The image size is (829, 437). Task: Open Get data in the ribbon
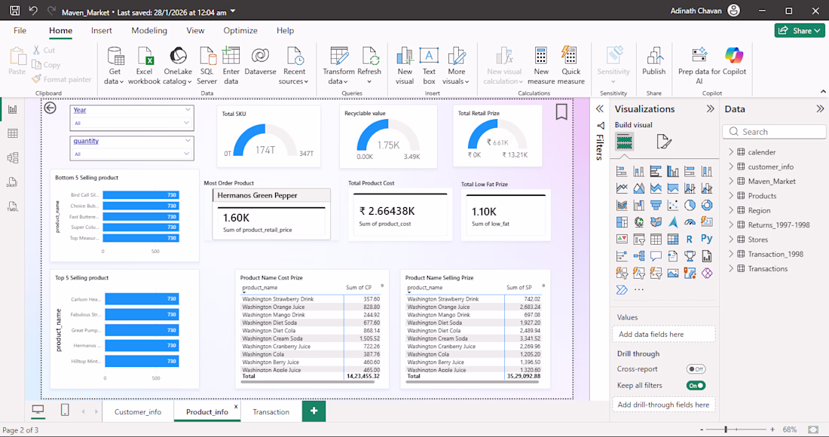click(x=115, y=66)
